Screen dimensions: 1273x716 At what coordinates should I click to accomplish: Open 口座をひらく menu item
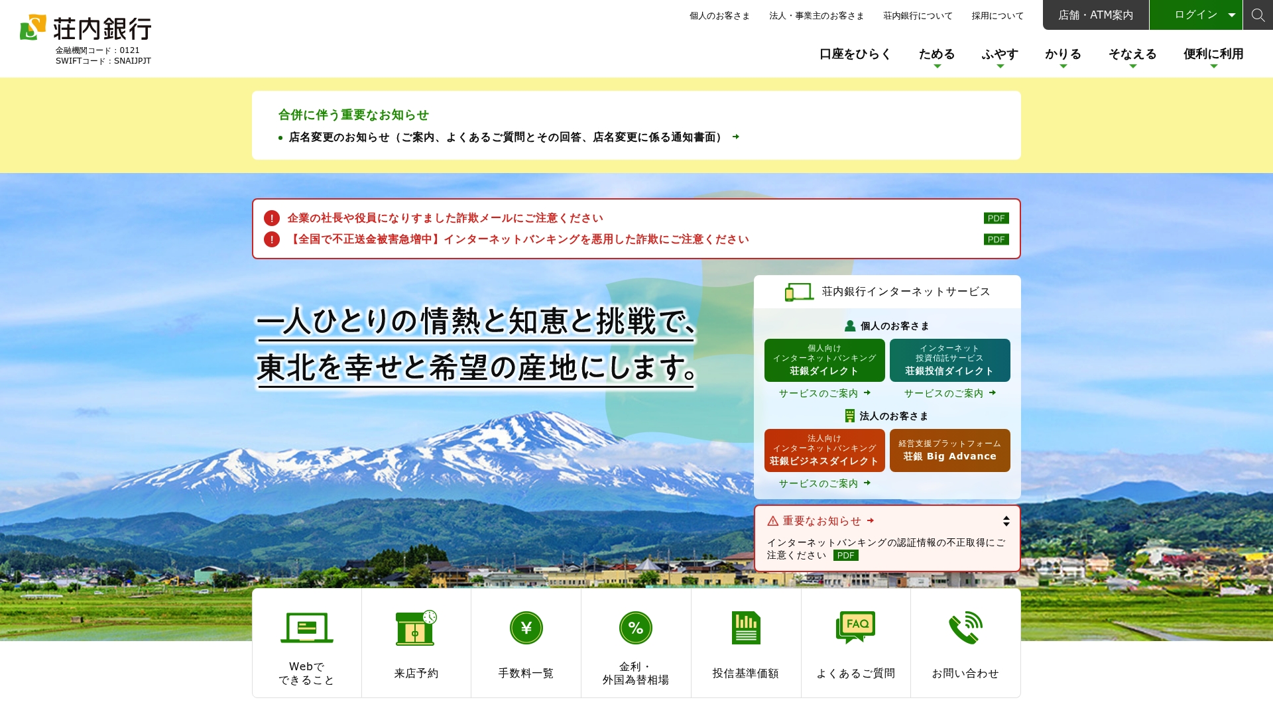(x=855, y=54)
